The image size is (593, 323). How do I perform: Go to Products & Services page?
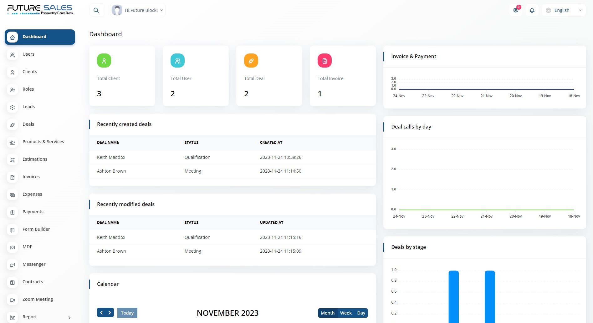tap(43, 142)
